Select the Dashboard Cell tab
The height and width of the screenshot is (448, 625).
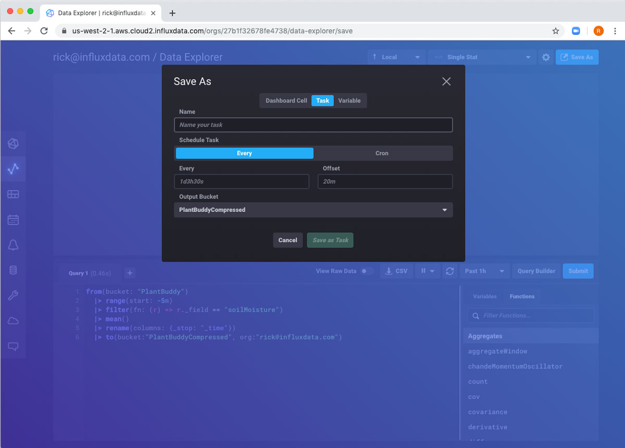click(286, 101)
